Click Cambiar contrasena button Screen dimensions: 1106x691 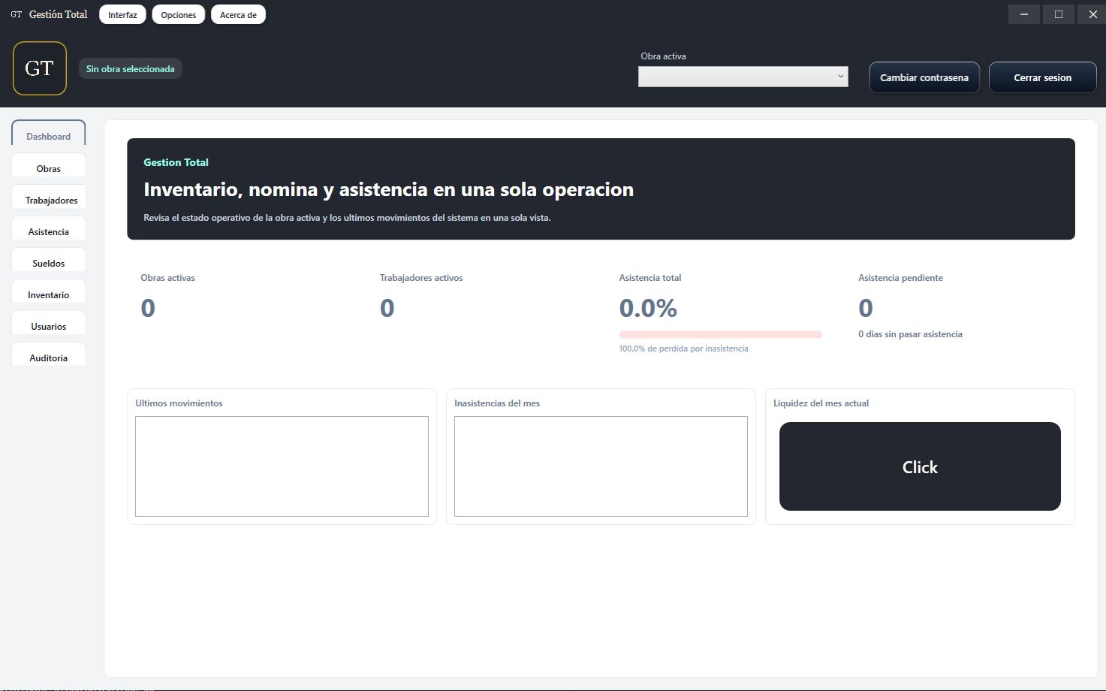(x=924, y=77)
